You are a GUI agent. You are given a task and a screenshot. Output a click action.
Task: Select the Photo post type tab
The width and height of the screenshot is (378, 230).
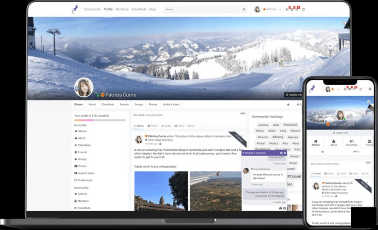tap(153, 126)
